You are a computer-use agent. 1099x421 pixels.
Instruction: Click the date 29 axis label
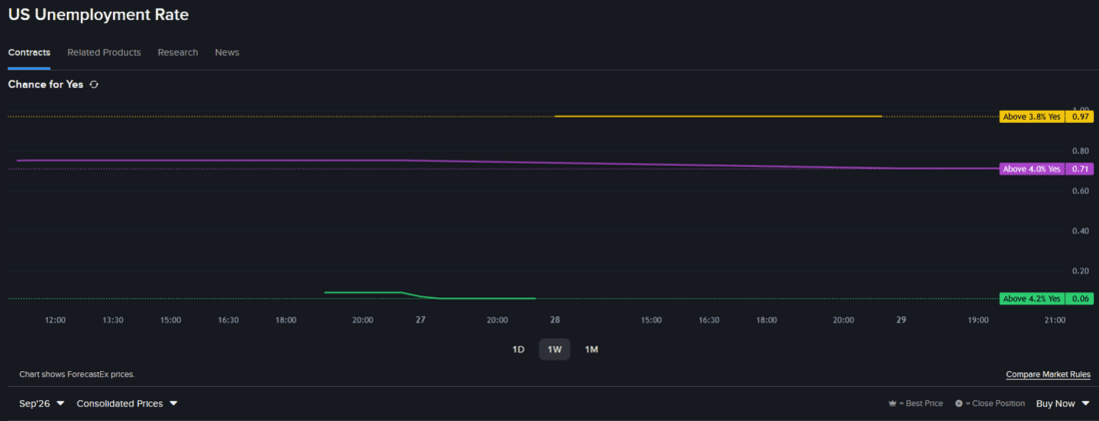pyautogui.click(x=901, y=320)
